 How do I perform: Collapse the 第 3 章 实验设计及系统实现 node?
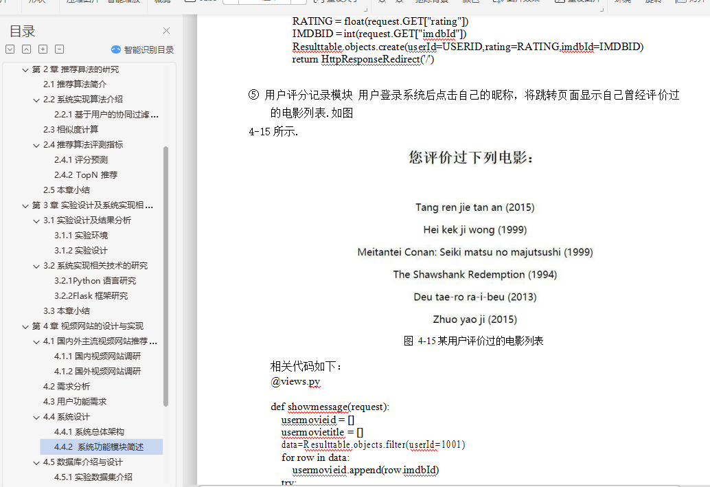25,205
